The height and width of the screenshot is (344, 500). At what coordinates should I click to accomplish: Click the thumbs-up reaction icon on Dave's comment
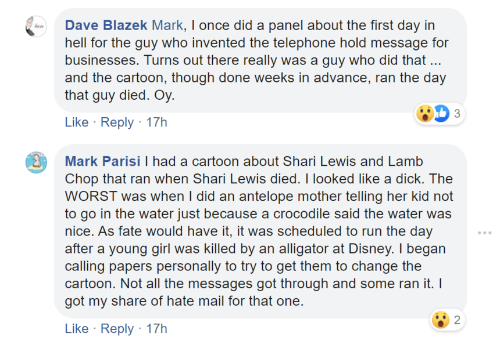click(x=441, y=114)
